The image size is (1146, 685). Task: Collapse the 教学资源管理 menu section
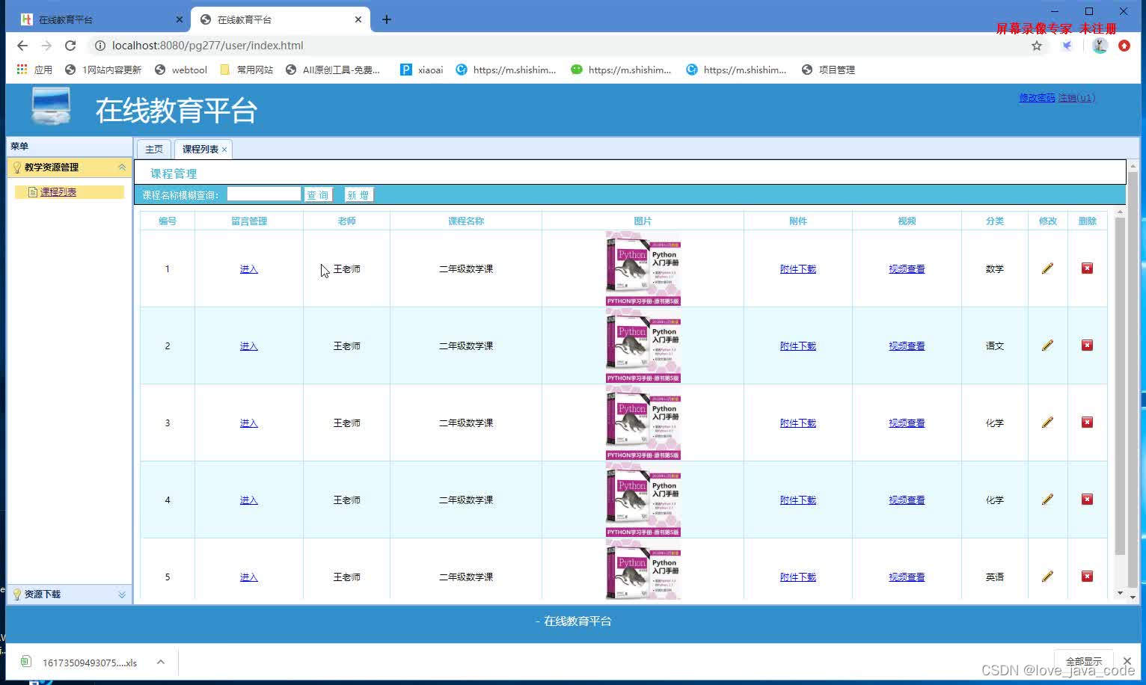coord(122,168)
